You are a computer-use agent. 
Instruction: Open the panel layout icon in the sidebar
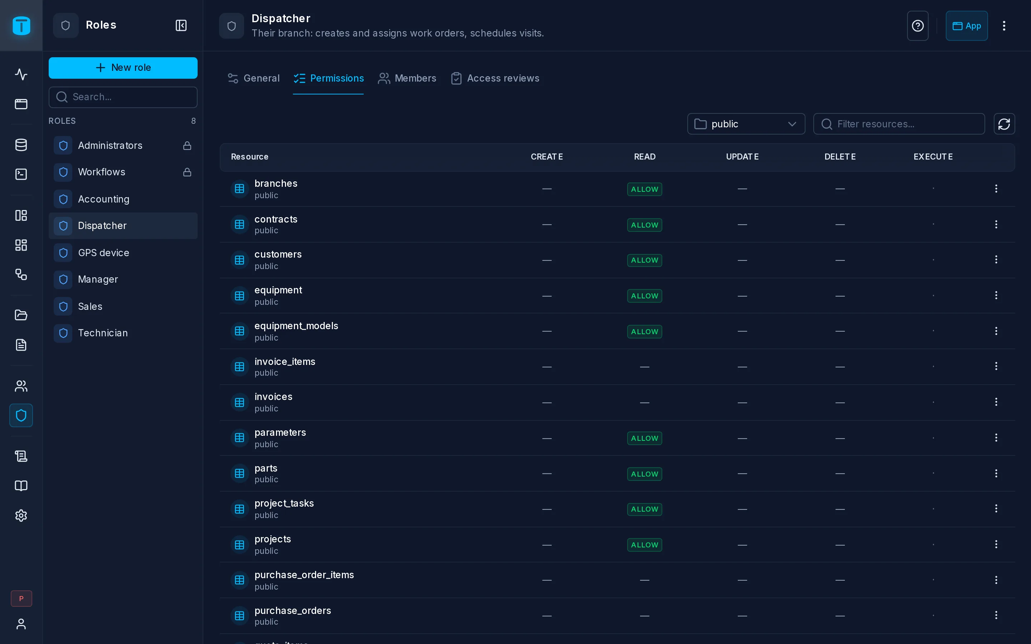(x=21, y=215)
